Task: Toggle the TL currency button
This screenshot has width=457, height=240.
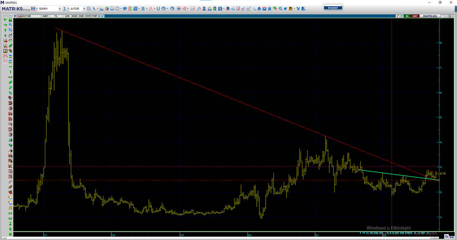Action: (x=56, y=16)
